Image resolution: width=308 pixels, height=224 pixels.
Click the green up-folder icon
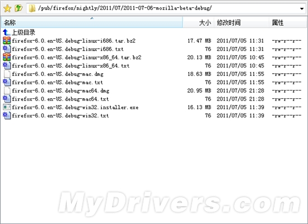(18, 8)
